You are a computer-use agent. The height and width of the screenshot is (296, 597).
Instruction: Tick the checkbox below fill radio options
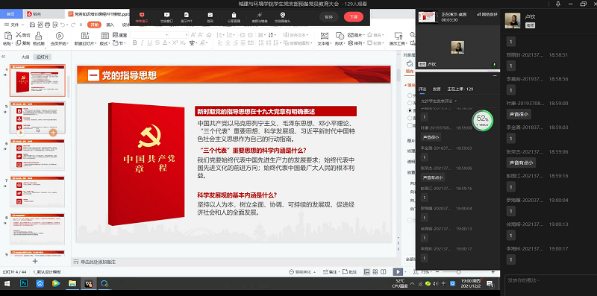[410, 125]
